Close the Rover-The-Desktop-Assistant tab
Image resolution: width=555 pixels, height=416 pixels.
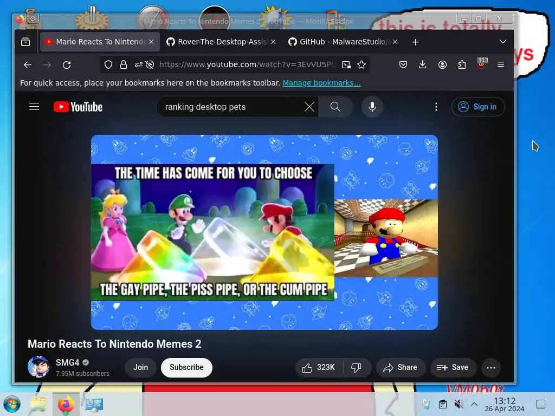[273, 42]
